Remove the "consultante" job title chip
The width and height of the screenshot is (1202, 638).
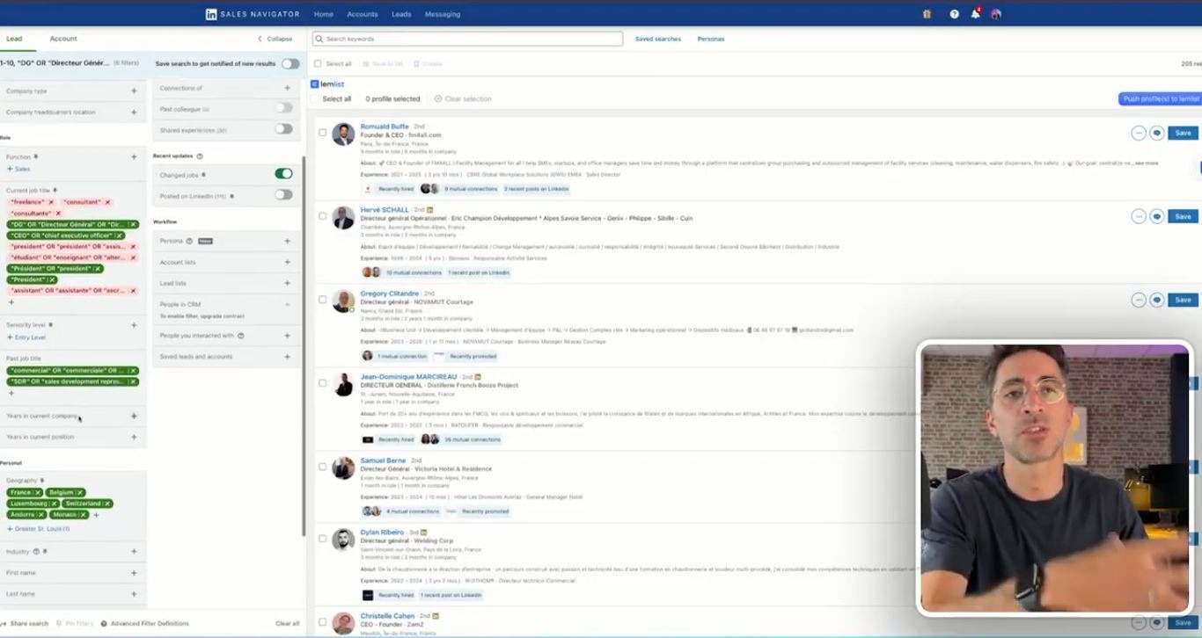click(x=59, y=214)
